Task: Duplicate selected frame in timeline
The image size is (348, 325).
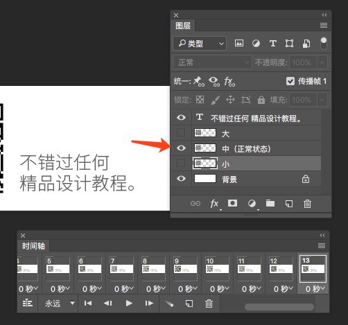Action: point(189,304)
